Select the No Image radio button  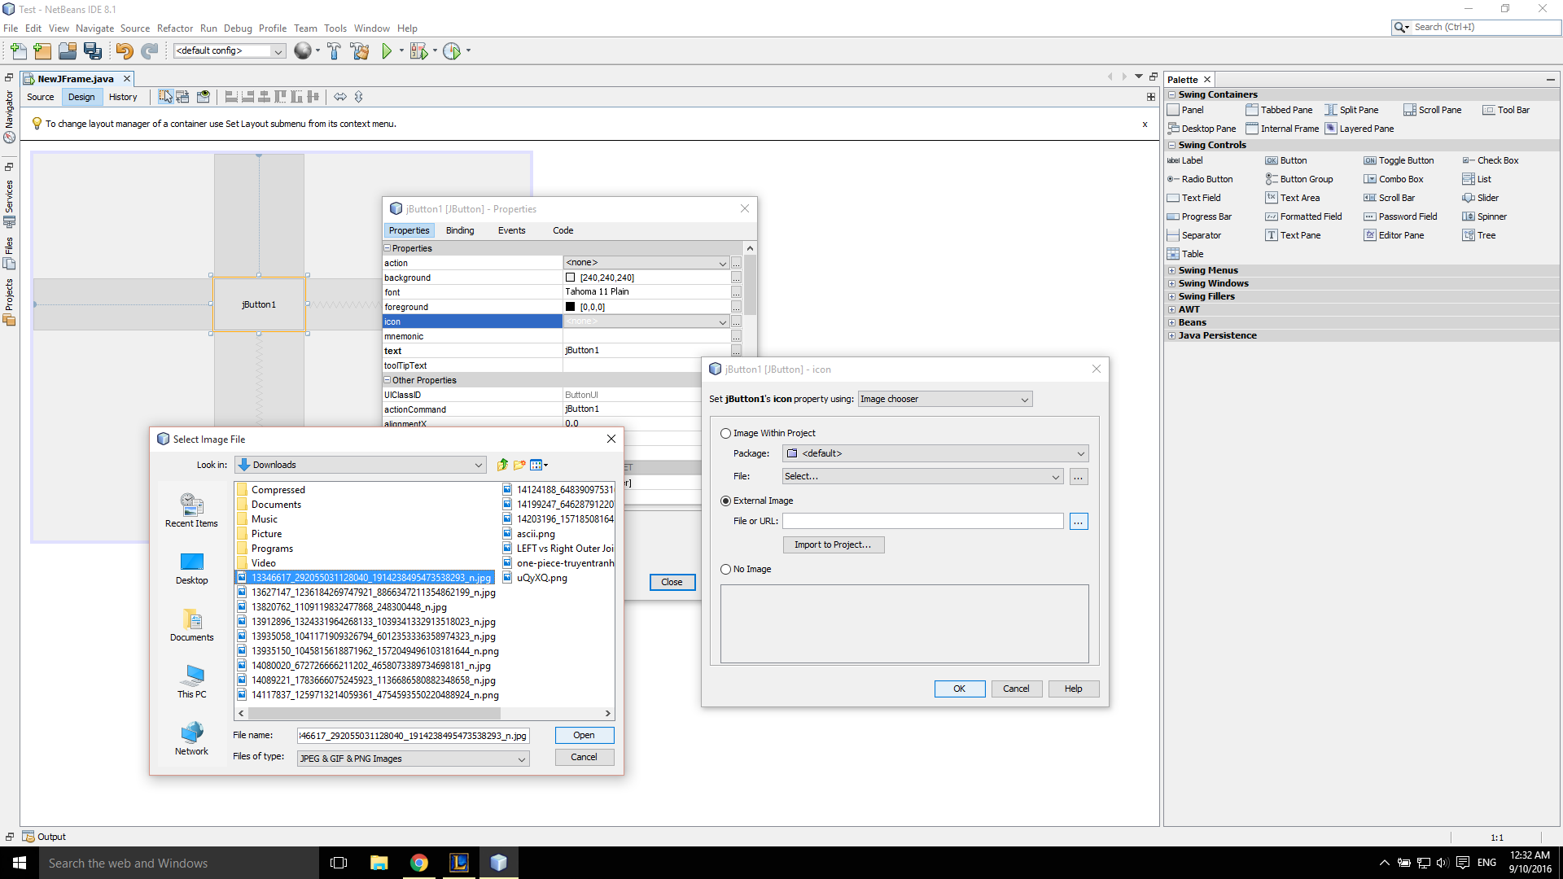pos(725,570)
